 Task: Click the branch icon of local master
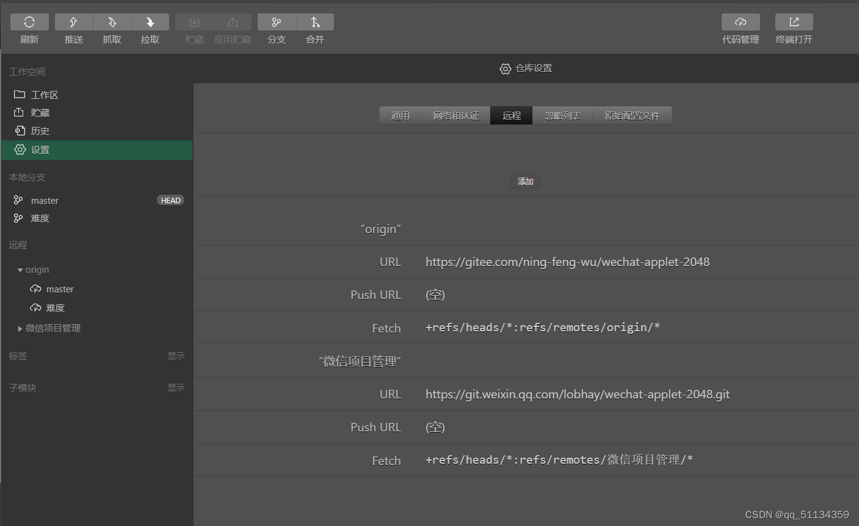tap(18, 200)
